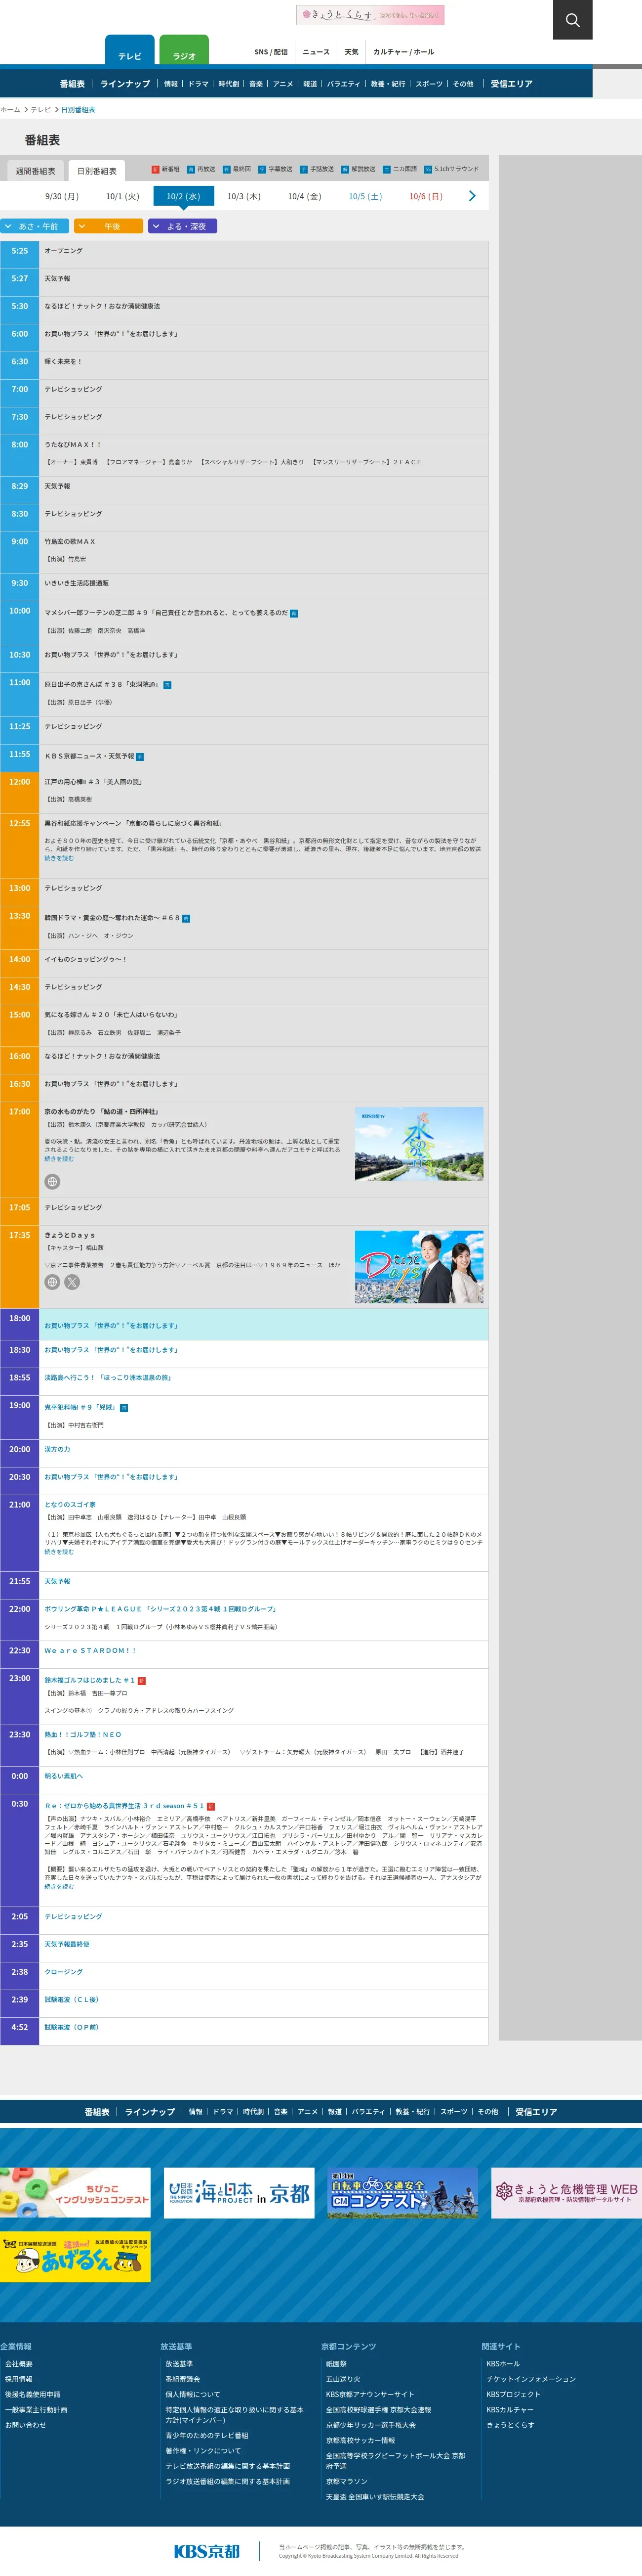Screen dimensions: 642x2576
Task: Open 鈴木福ゴルフはじめました program link
Action: coord(89,1680)
